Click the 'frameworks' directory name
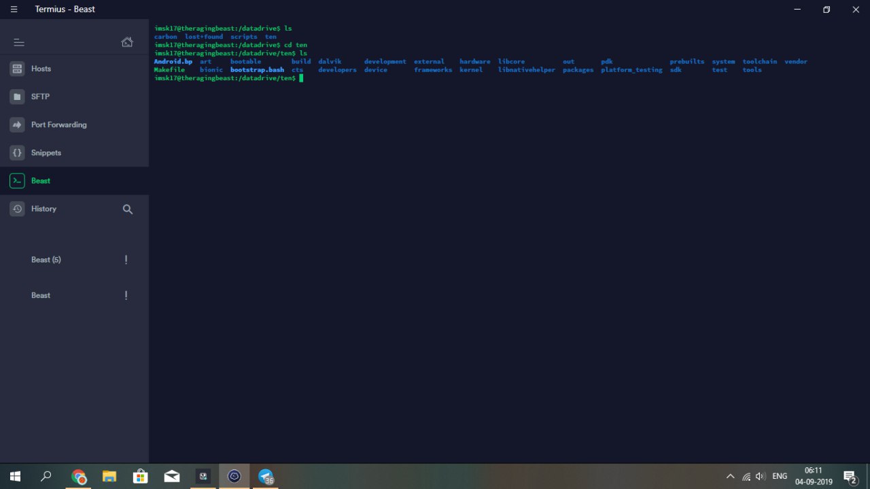The height and width of the screenshot is (489, 870). pyautogui.click(x=433, y=69)
